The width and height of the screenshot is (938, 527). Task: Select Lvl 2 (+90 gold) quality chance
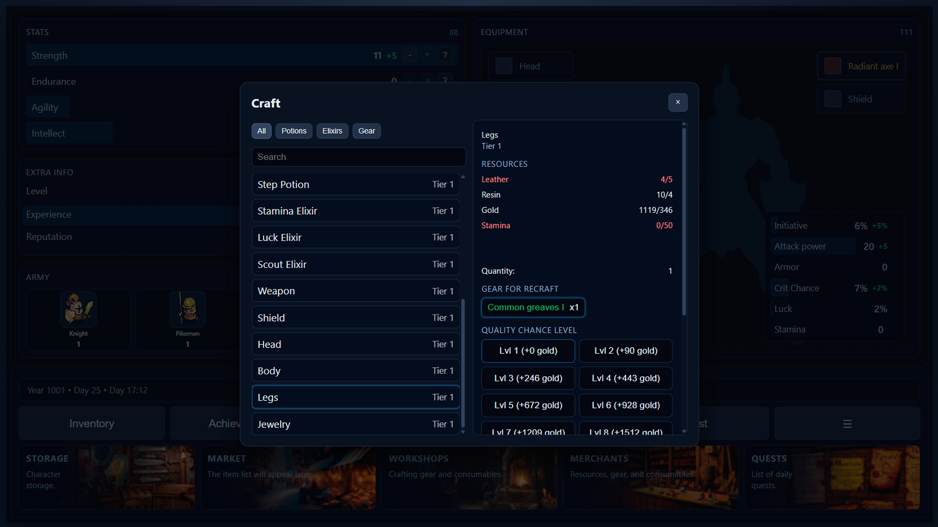(x=625, y=351)
